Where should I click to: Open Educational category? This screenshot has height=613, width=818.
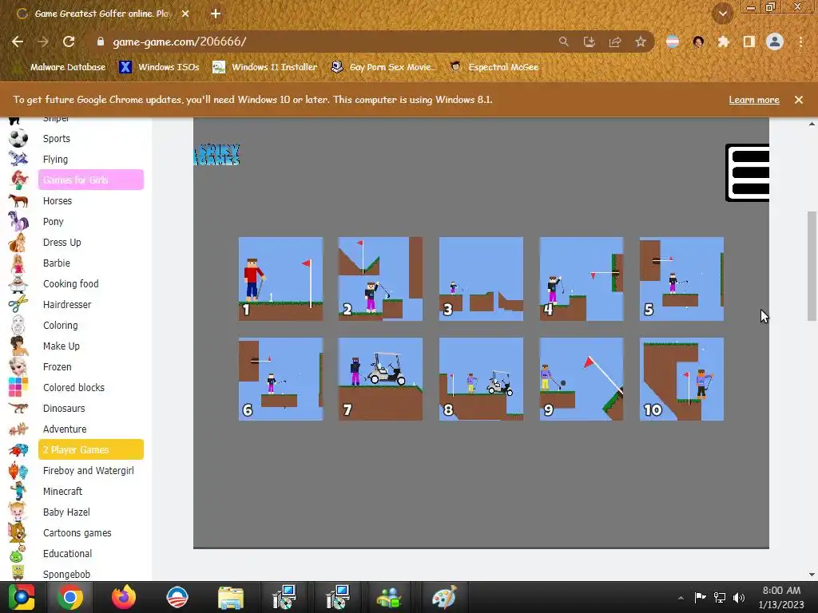[x=67, y=554]
